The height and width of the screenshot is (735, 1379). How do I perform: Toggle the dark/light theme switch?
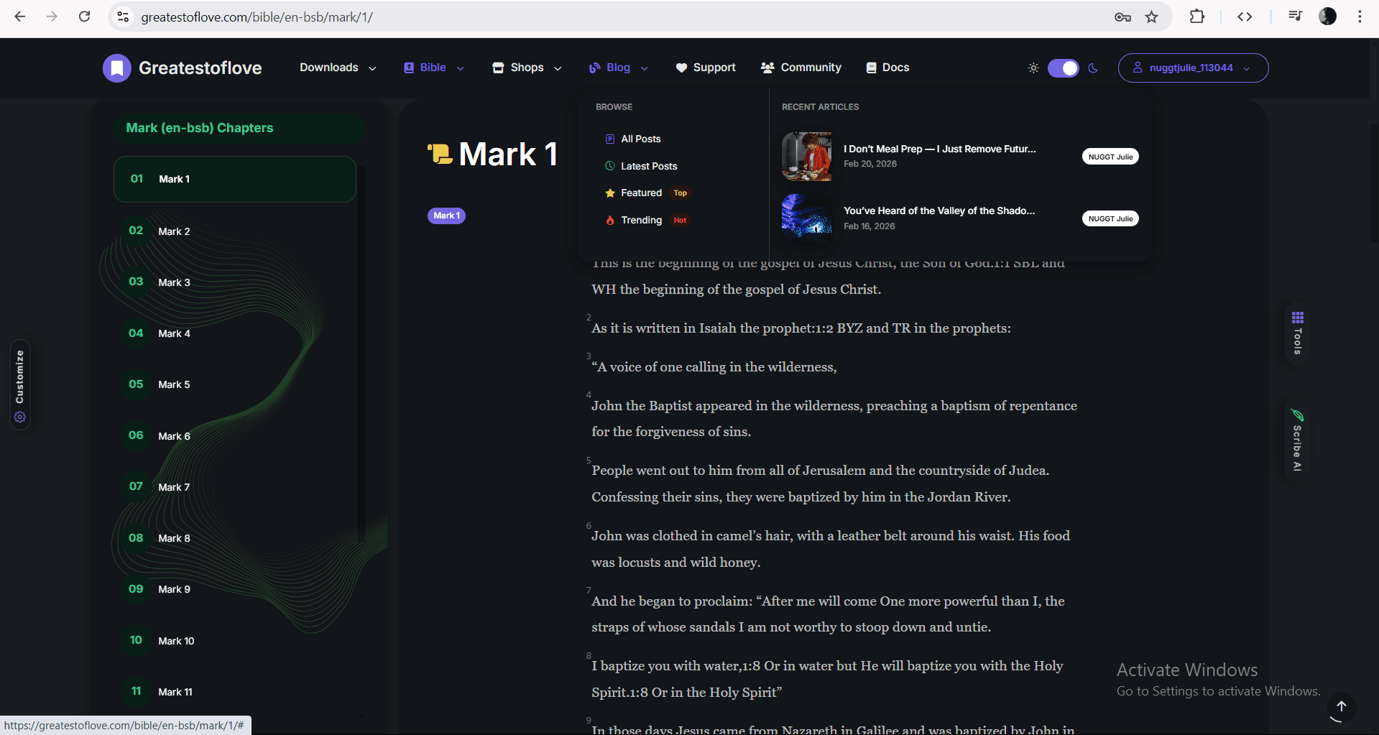[1064, 68]
